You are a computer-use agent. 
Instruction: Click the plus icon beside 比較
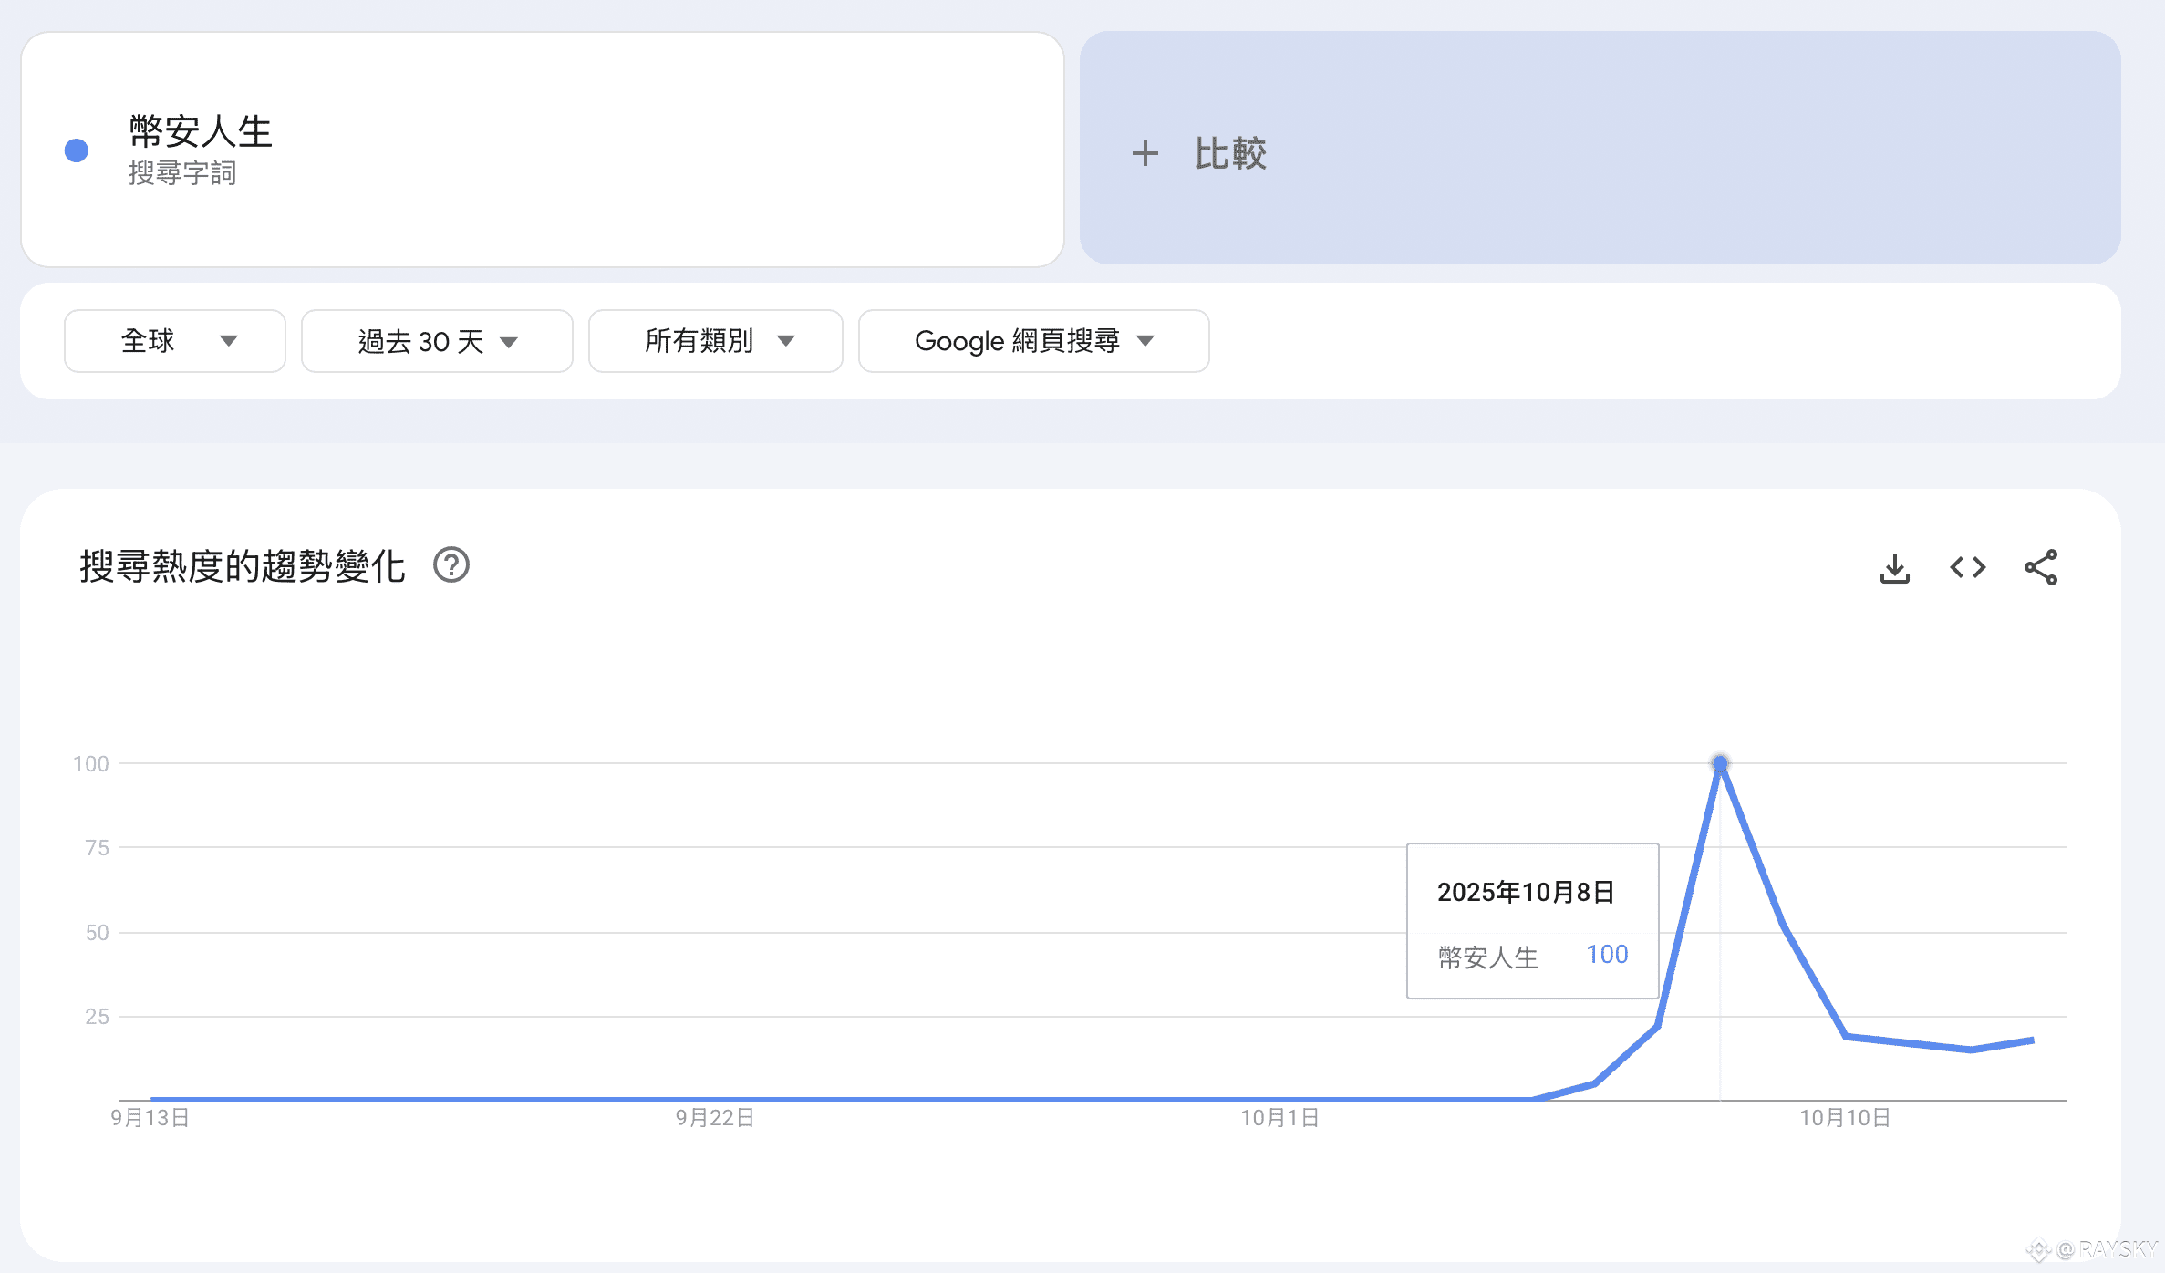(1145, 153)
